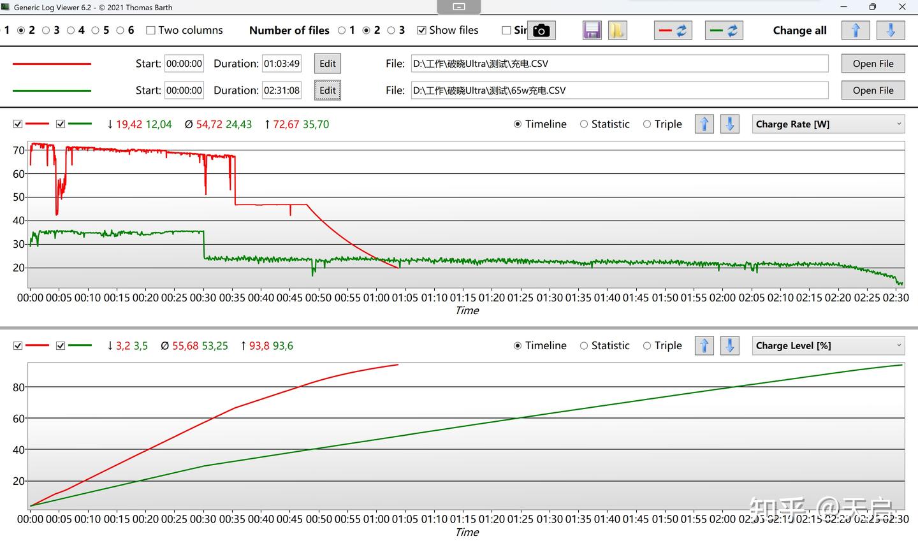Click up arrow beside Charge Rate dropdown
Screen dimensions: 918x548
(x=704, y=124)
